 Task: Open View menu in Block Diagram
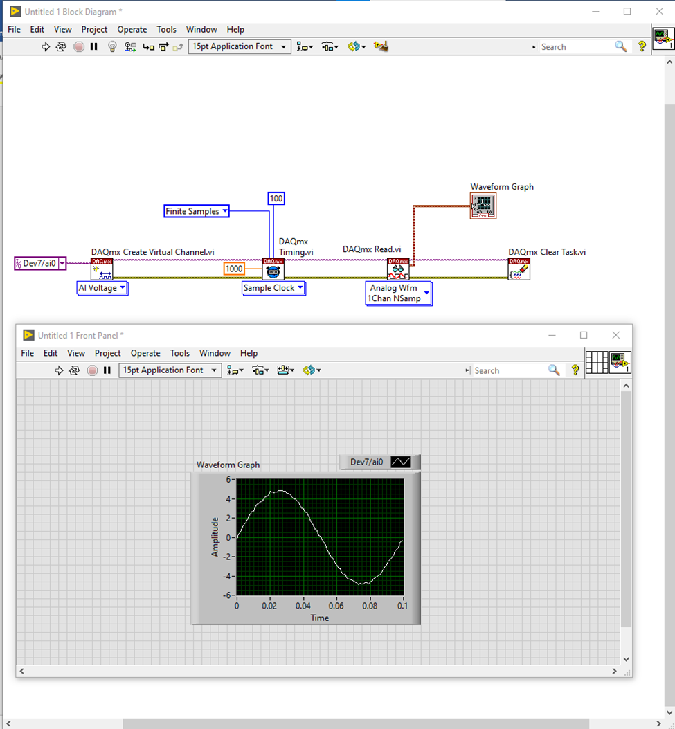(x=63, y=29)
